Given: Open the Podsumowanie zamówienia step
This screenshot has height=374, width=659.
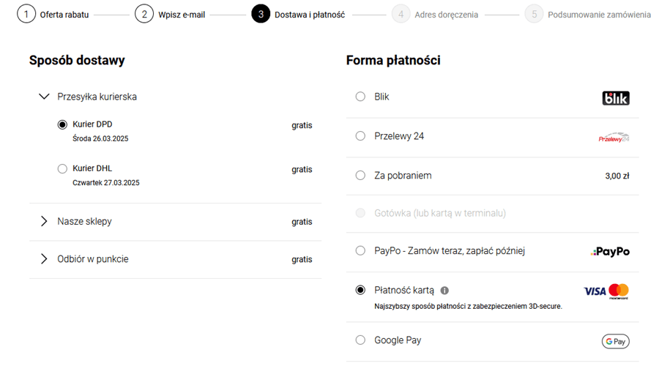Looking at the screenshot, I should (598, 15).
